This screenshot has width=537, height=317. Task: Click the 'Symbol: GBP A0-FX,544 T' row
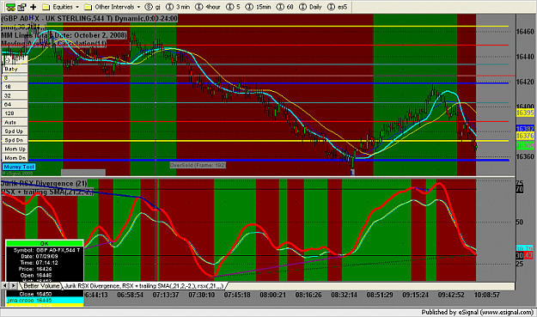pos(45,250)
